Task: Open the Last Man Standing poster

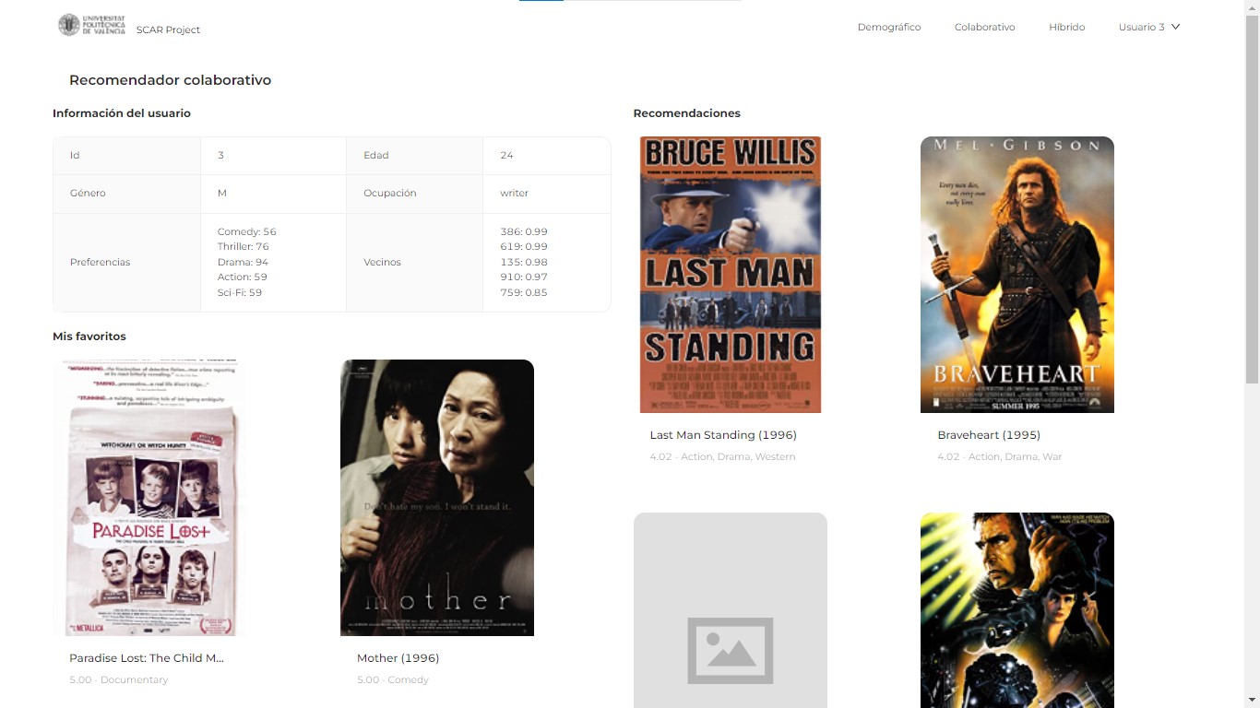Action: 731,275
